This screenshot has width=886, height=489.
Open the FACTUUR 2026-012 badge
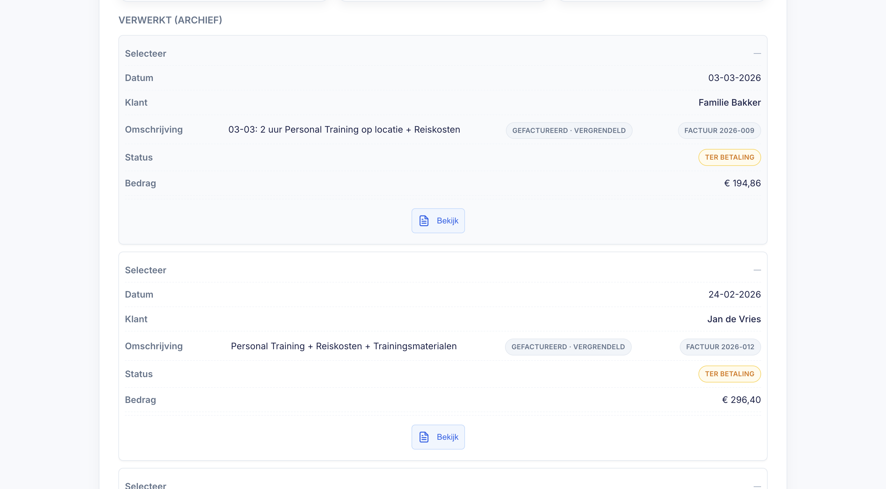[x=720, y=347]
